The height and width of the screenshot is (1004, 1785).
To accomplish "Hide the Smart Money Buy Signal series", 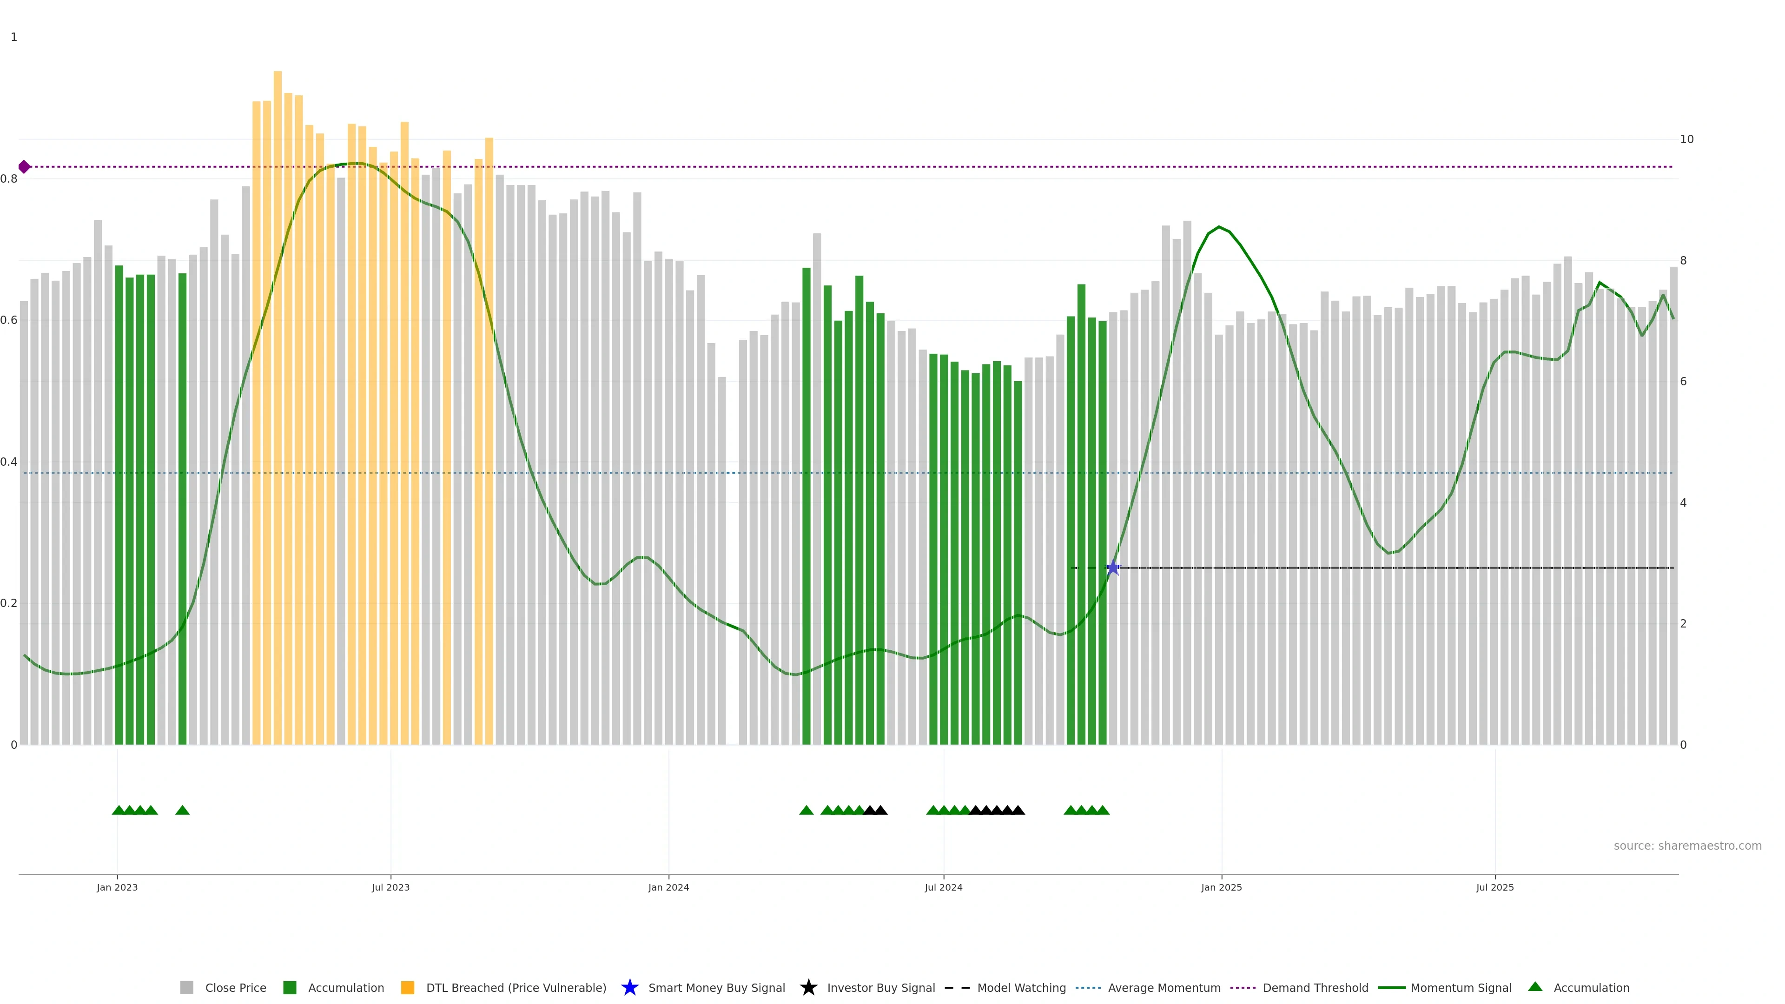I will pos(716,987).
